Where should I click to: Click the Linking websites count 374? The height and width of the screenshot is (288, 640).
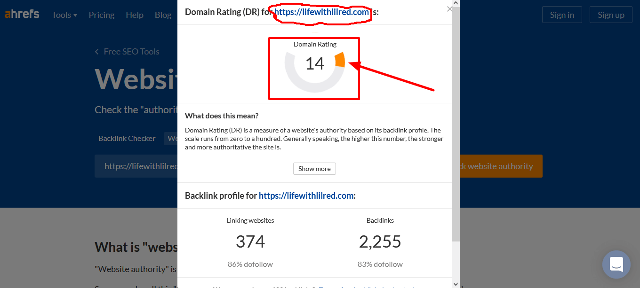pyautogui.click(x=250, y=241)
